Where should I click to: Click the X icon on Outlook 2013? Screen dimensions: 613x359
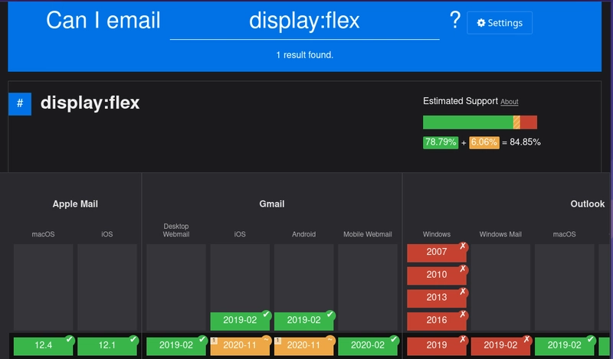click(x=463, y=292)
